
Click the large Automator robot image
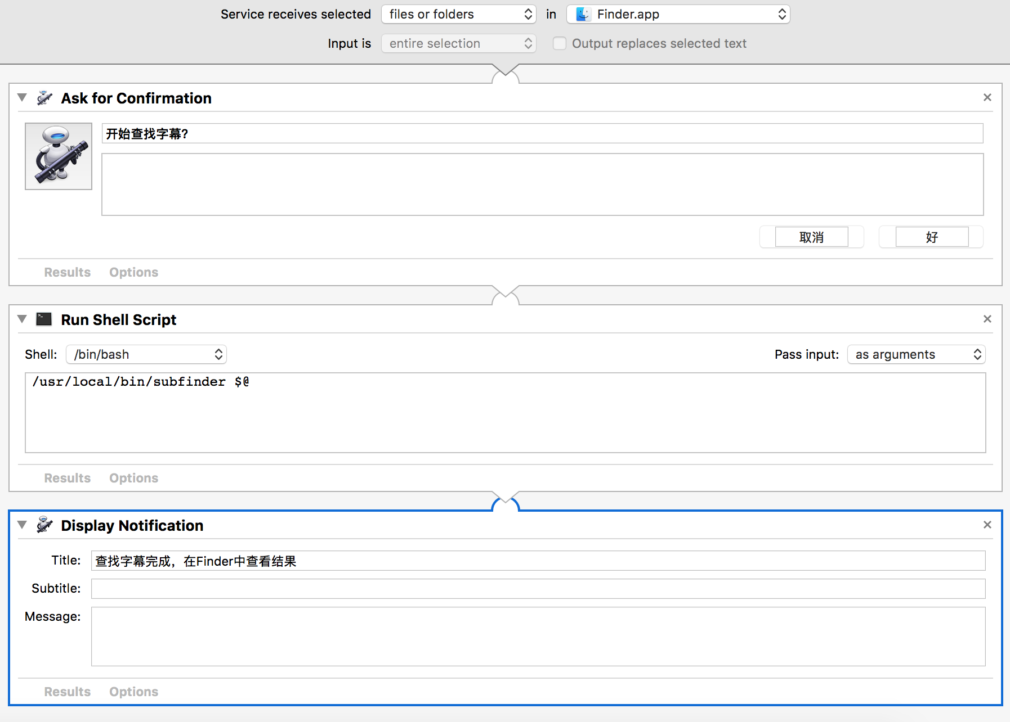pyautogui.click(x=59, y=156)
